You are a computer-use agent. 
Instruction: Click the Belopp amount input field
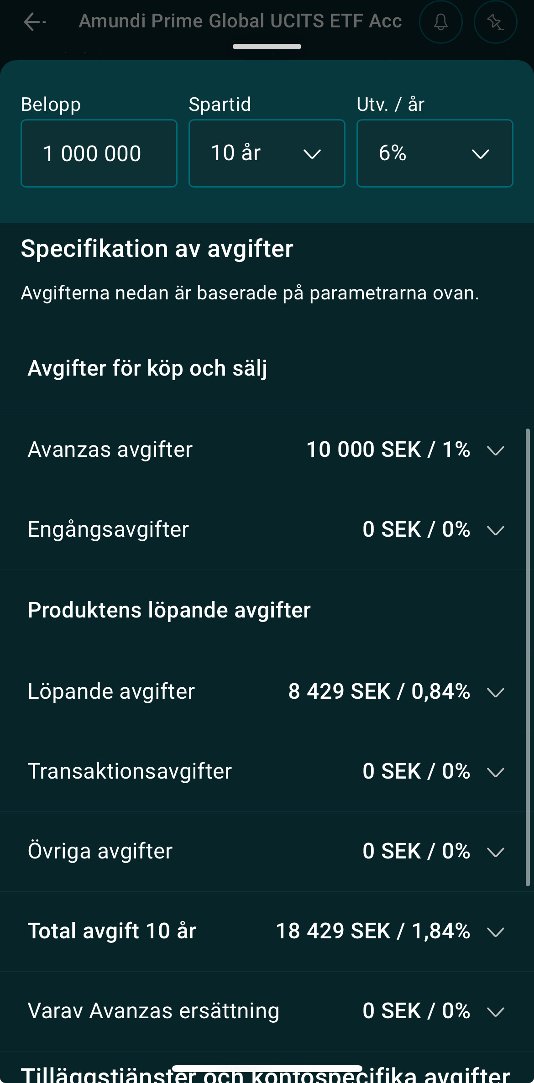point(99,153)
